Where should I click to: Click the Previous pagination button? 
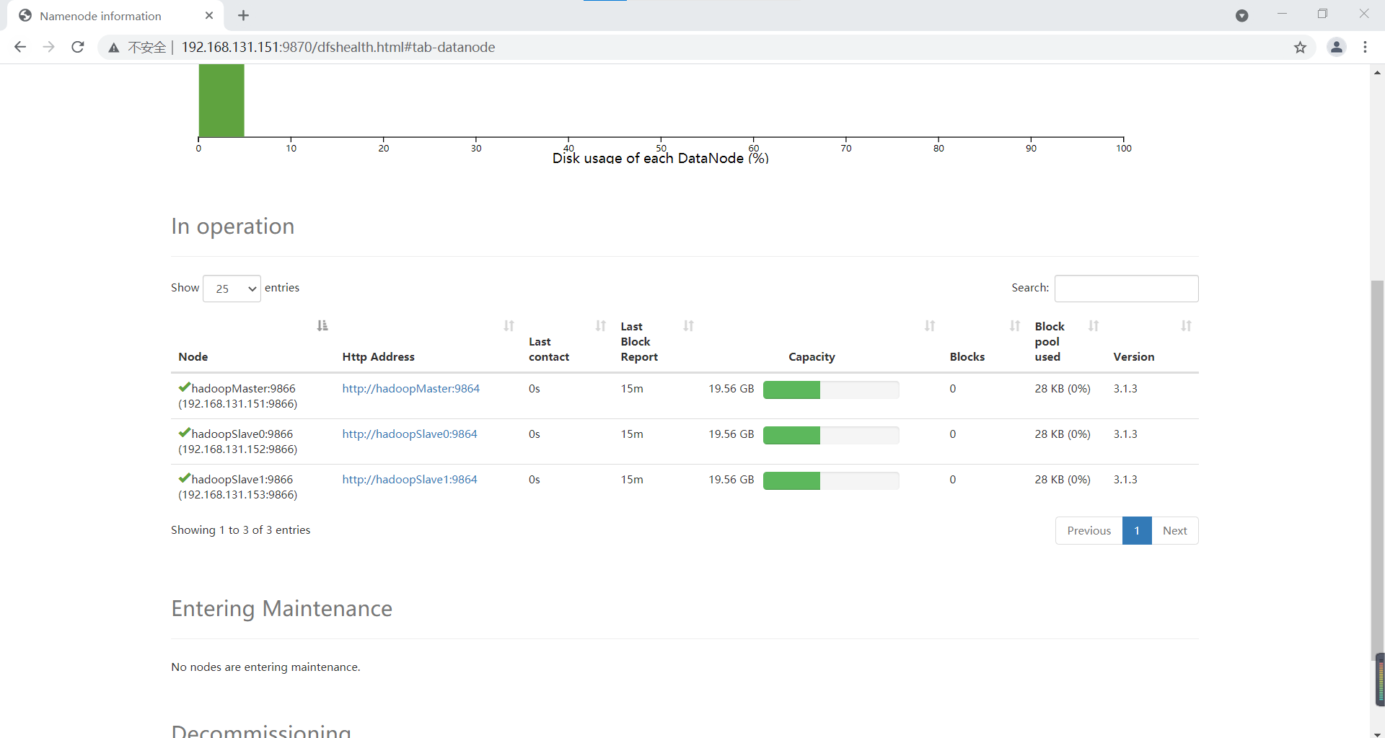coord(1089,530)
